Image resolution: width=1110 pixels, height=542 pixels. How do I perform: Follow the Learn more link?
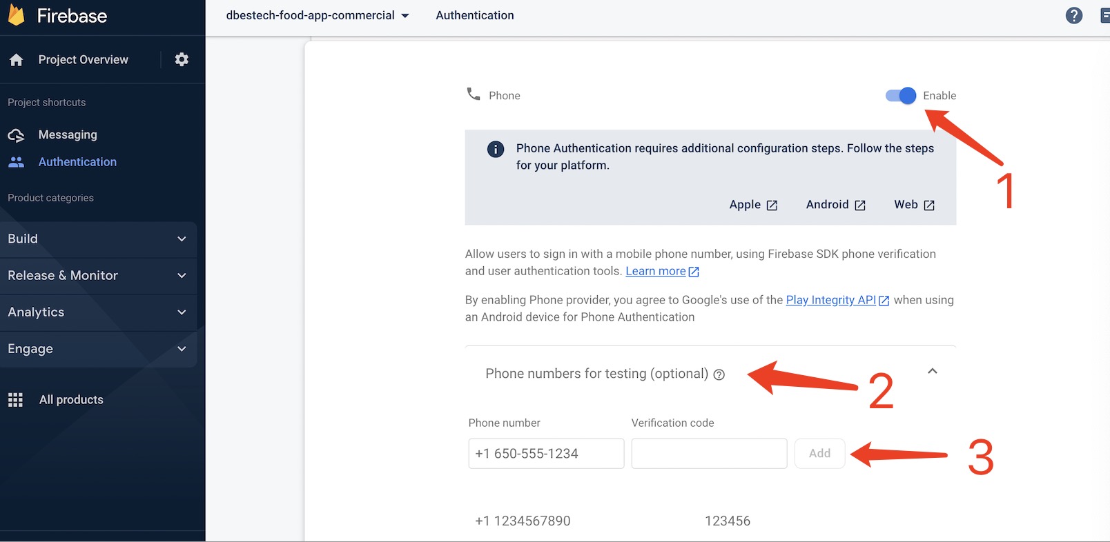[656, 272]
